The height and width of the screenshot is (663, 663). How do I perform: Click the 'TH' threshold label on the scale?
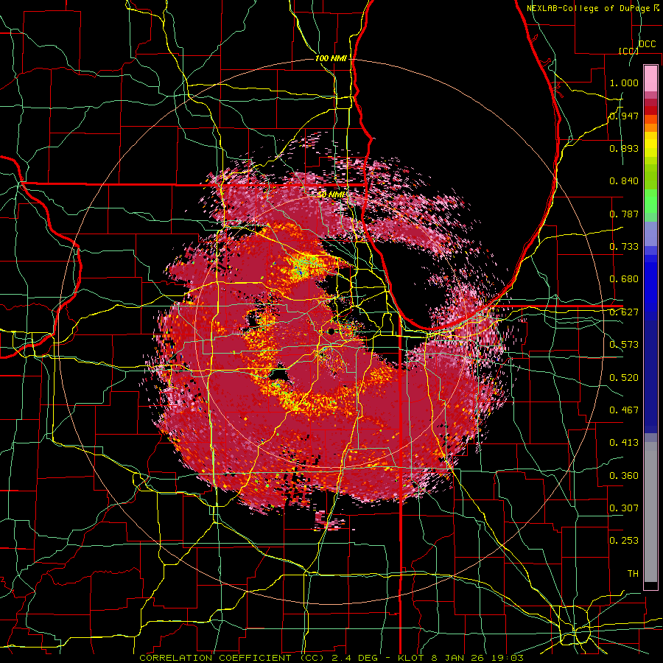pyautogui.click(x=633, y=574)
